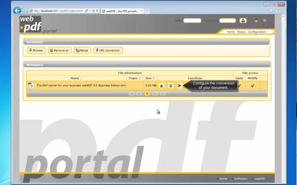Select the webPDF browser tab

(x=122, y=11)
